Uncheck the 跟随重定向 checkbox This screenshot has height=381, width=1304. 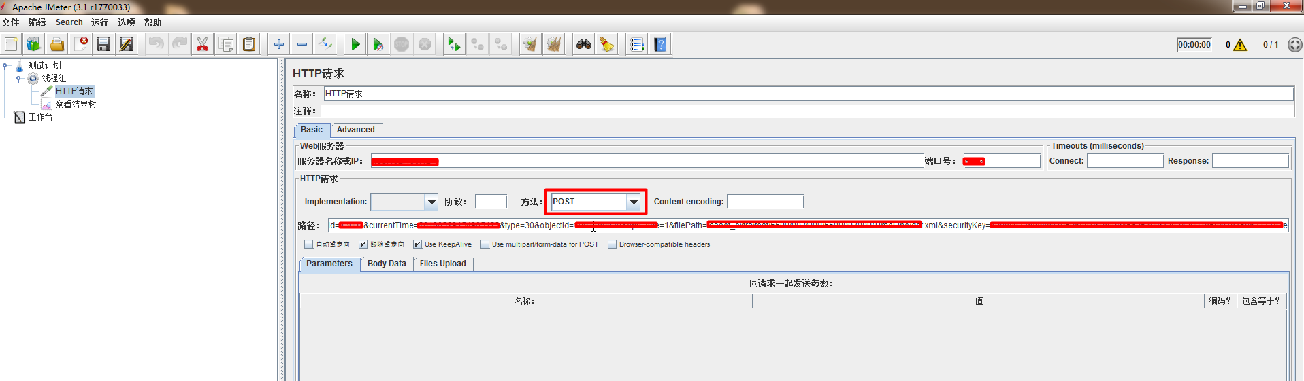coord(363,244)
